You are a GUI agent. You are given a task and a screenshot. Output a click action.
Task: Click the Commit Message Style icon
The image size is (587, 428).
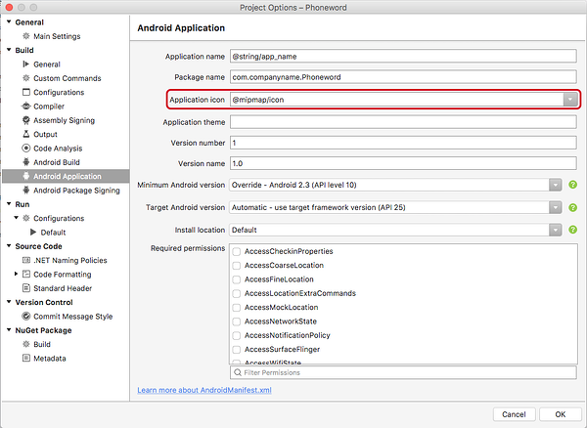(x=25, y=317)
